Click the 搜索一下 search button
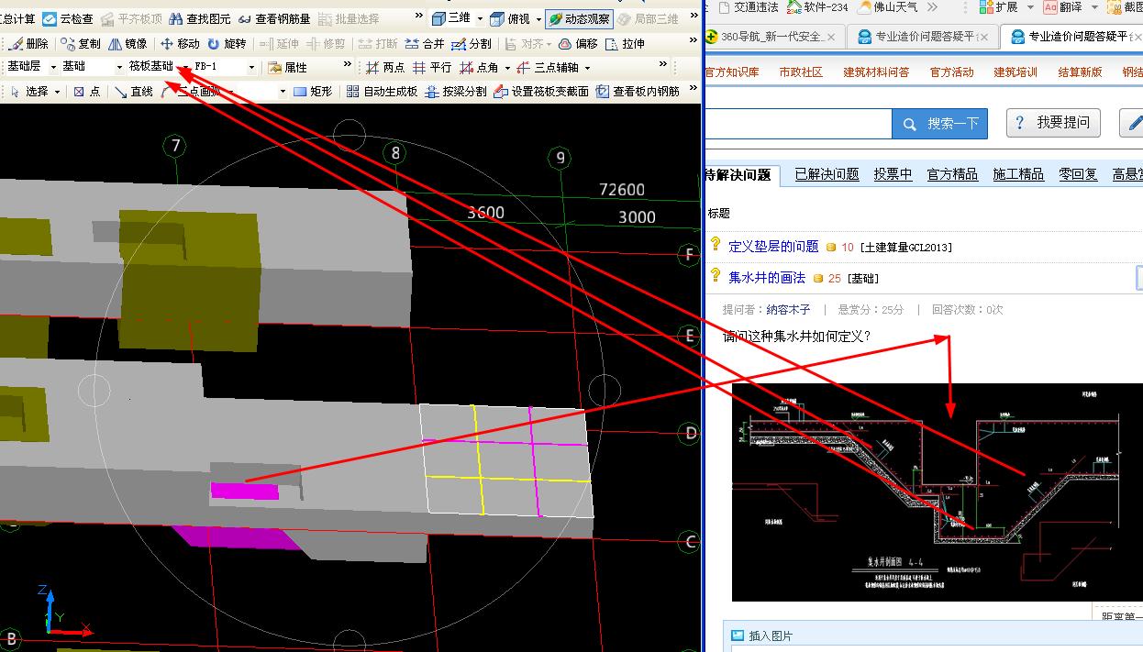1143x652 pixels. 940,123
